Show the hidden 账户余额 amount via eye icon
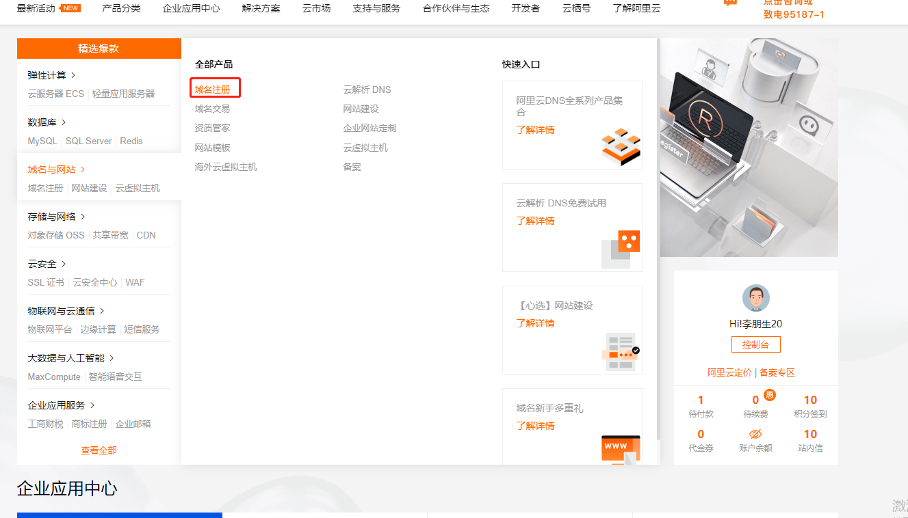The height and width of the screenshot is (518, 908). [x=755, y=434]
